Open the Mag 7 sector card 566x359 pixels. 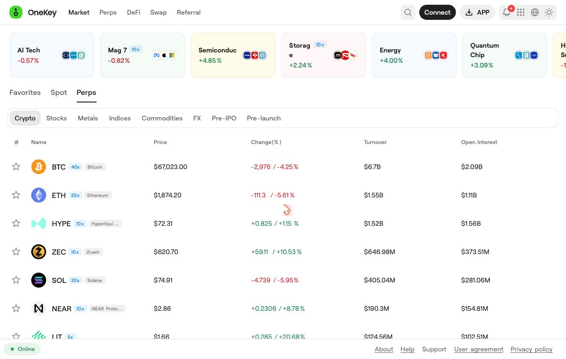142,55
